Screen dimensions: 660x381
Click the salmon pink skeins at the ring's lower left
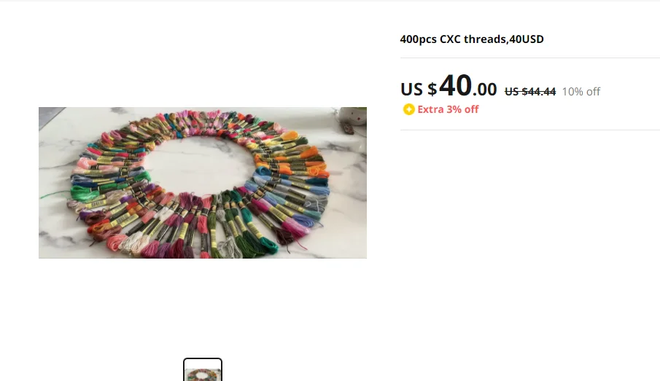118,242
